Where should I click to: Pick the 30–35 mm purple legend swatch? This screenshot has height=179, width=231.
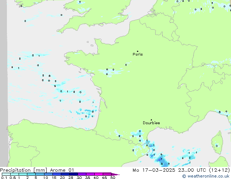pyautogui.click(x=82, y=174)
